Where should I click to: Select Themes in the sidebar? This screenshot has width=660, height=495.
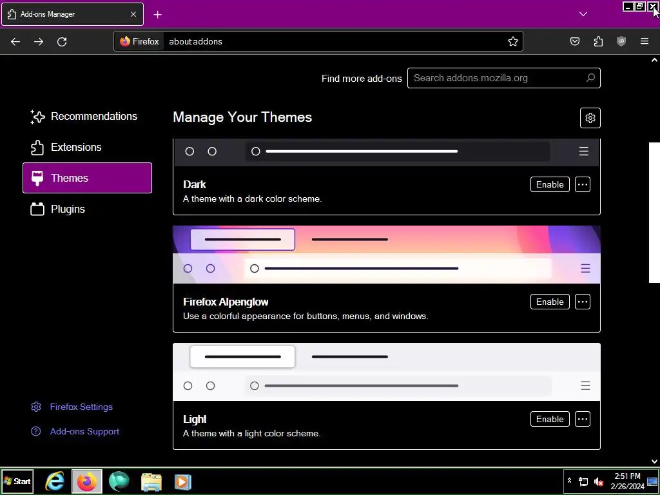(x=87, y=178)
